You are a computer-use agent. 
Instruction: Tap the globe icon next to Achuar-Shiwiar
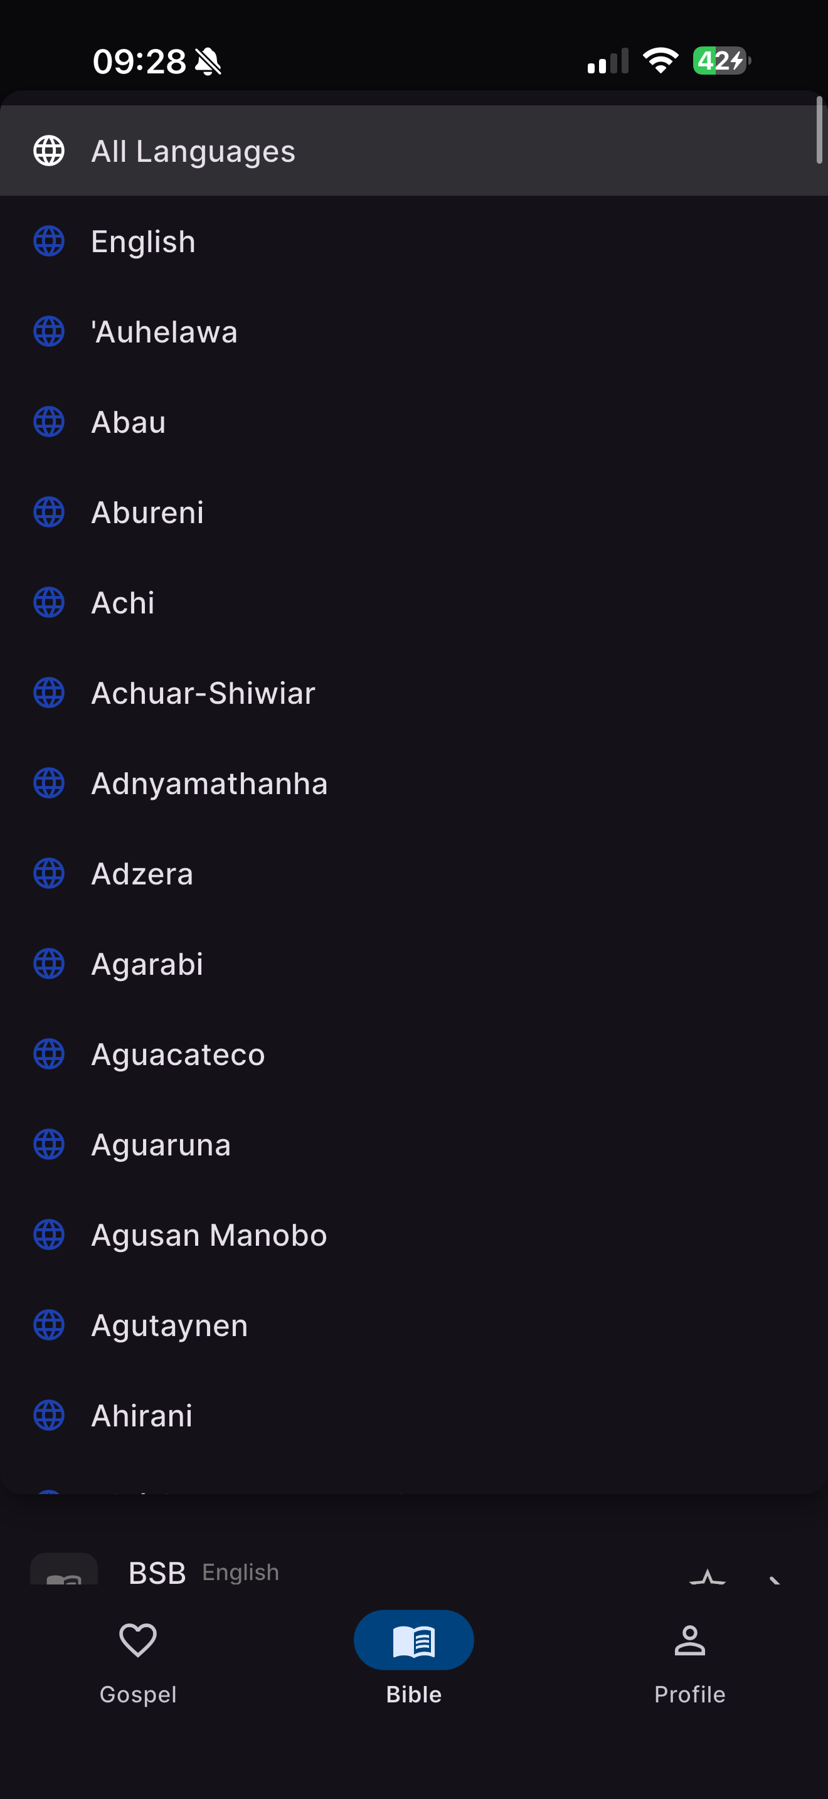(x=49, y=693)
